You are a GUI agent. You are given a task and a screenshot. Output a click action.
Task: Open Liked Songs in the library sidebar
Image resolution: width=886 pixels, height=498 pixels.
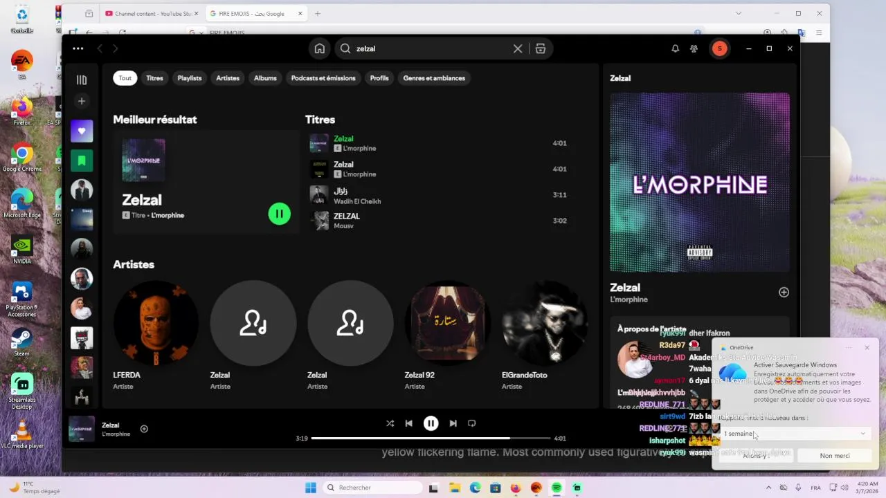(x=82, y=131)
